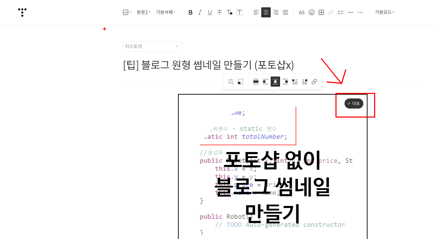Screen dimensions: 433x239
Task: Open the emoji picker
Action: [x=311, y=13]
